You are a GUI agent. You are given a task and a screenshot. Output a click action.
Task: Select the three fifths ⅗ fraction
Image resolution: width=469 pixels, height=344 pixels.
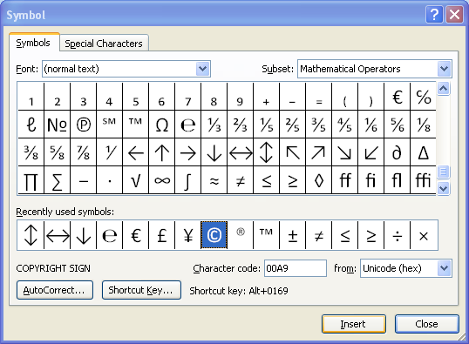(318, 125)
